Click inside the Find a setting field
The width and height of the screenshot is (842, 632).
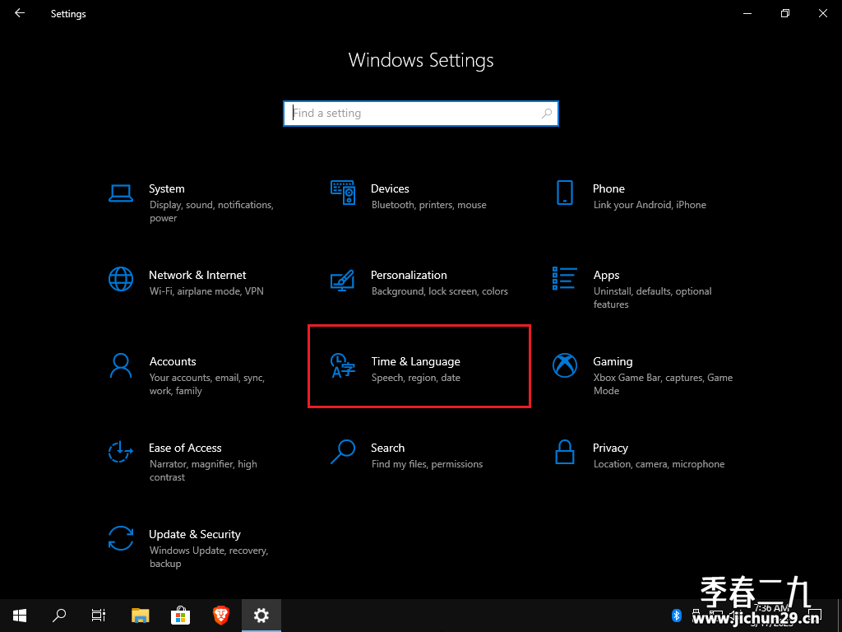coord(421,114)
